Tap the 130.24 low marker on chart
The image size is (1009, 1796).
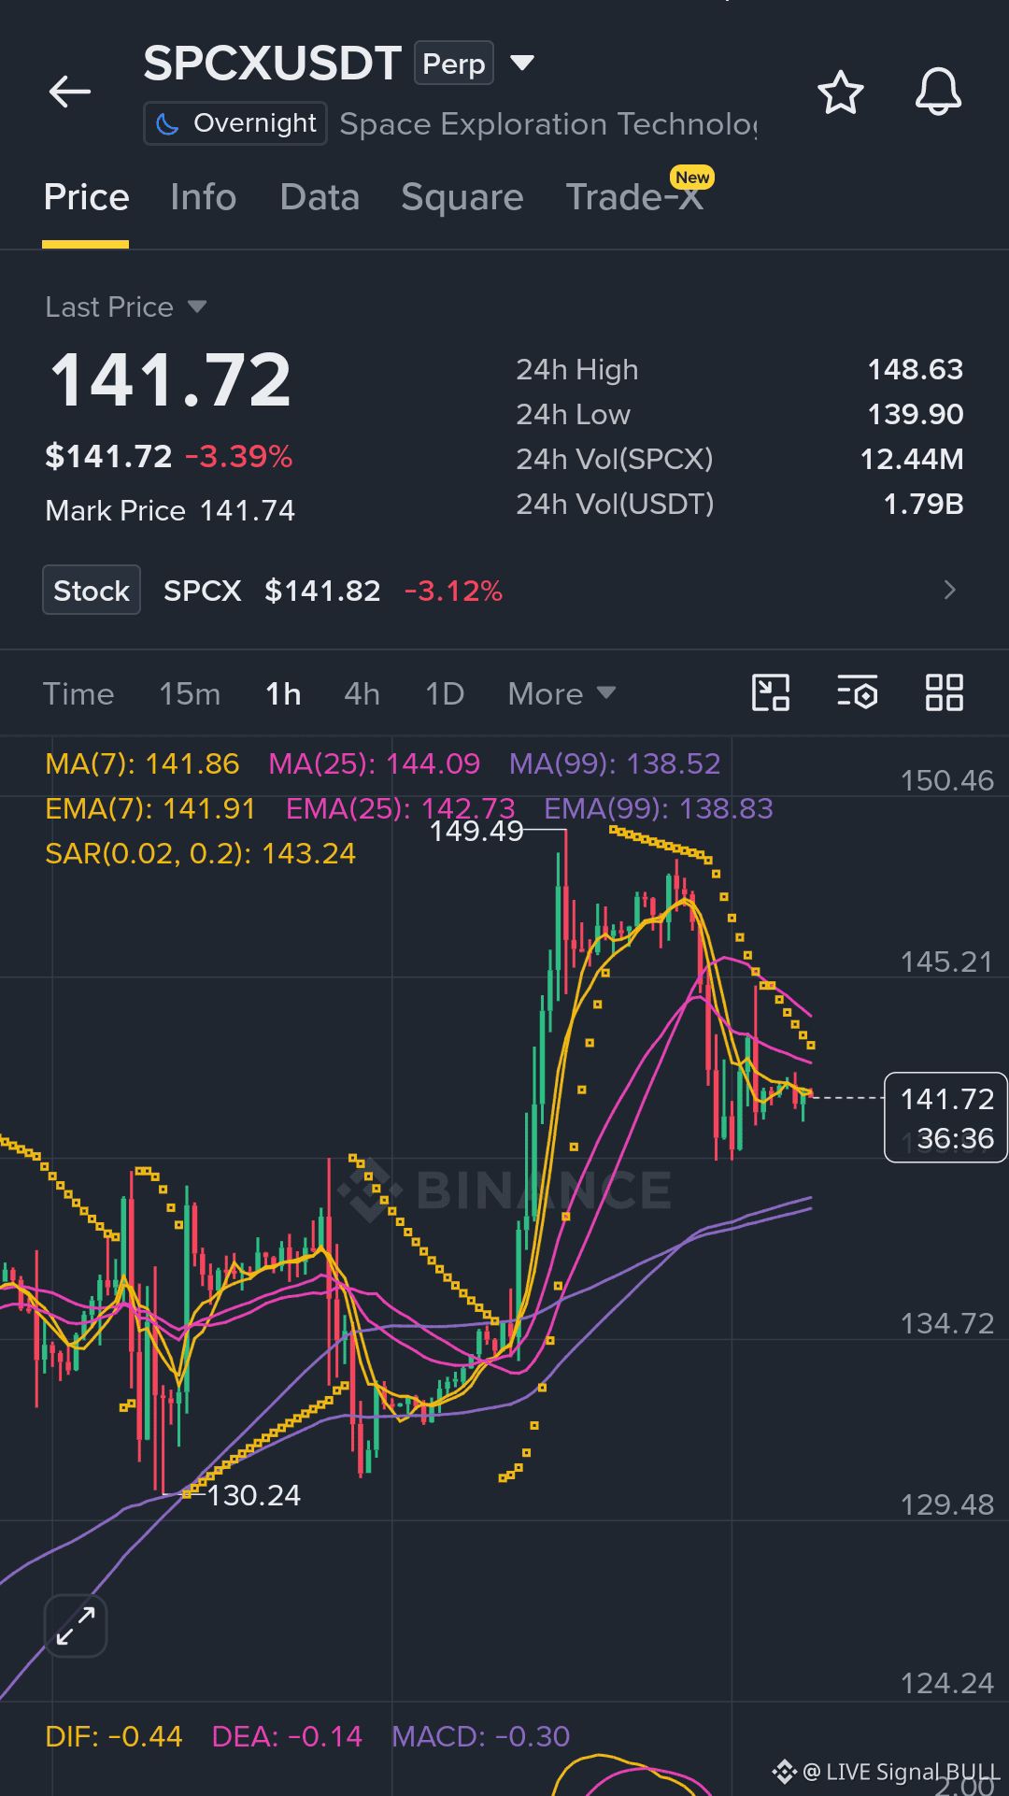[x=253, y=1495]
